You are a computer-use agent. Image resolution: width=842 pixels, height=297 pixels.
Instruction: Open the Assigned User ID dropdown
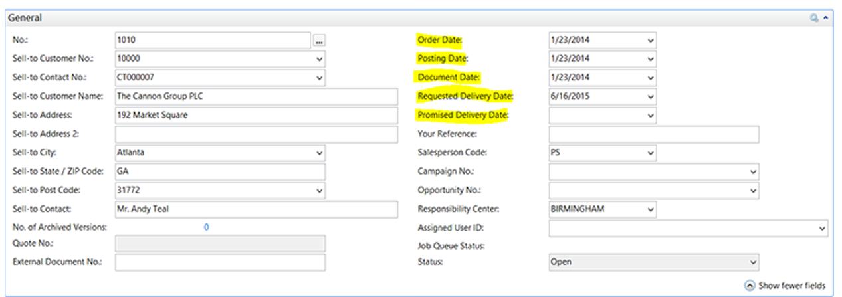pos(823,229)
